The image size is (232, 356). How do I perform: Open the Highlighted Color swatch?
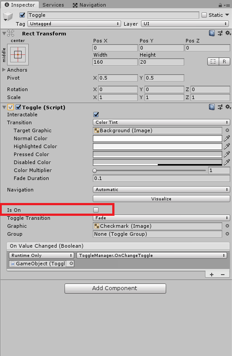(157, 146)
